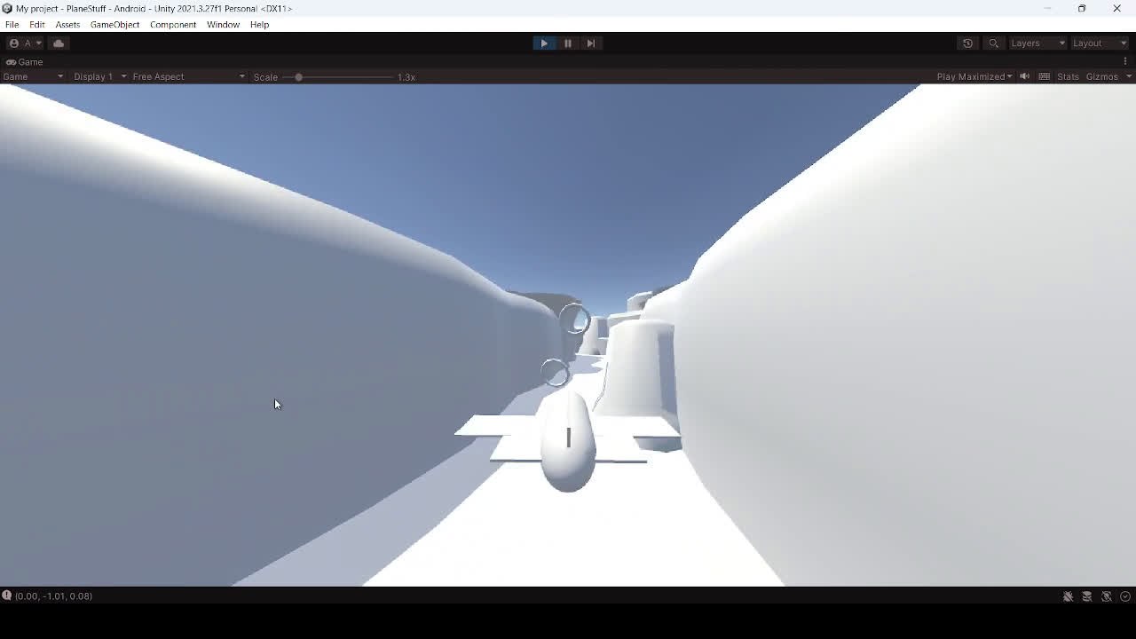Open the Edit menu
The image size is (1136, 639).
pyautogui.click(x=36, y=25)
